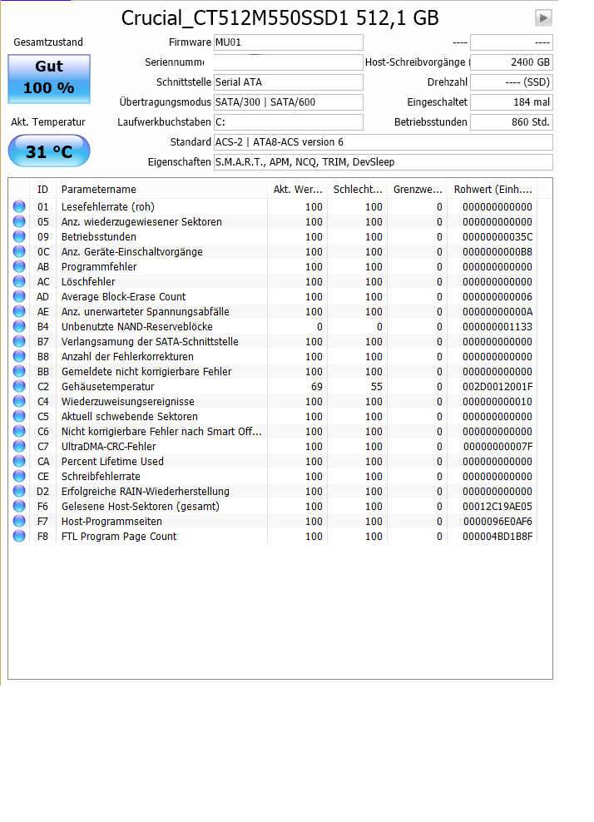This screenshot has height=822, width=594.
Task: Click Host-Schreibvorgänge value 2400 GB
Action: 512,62
